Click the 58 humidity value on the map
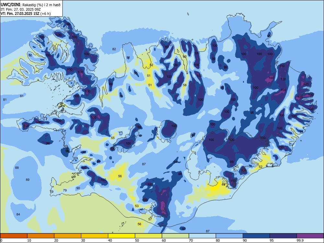 coord(185,85)
